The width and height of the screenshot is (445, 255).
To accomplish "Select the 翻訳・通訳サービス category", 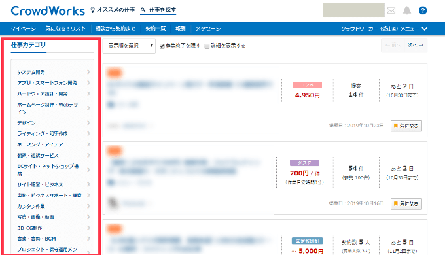I will pyautogui.click(x=38, y=156).
